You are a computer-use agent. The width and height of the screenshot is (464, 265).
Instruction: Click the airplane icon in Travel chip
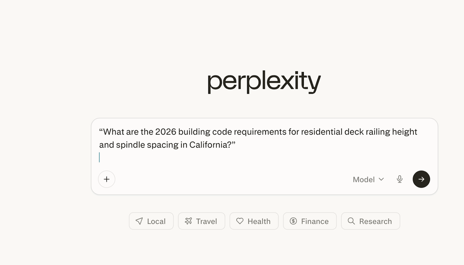188,221
